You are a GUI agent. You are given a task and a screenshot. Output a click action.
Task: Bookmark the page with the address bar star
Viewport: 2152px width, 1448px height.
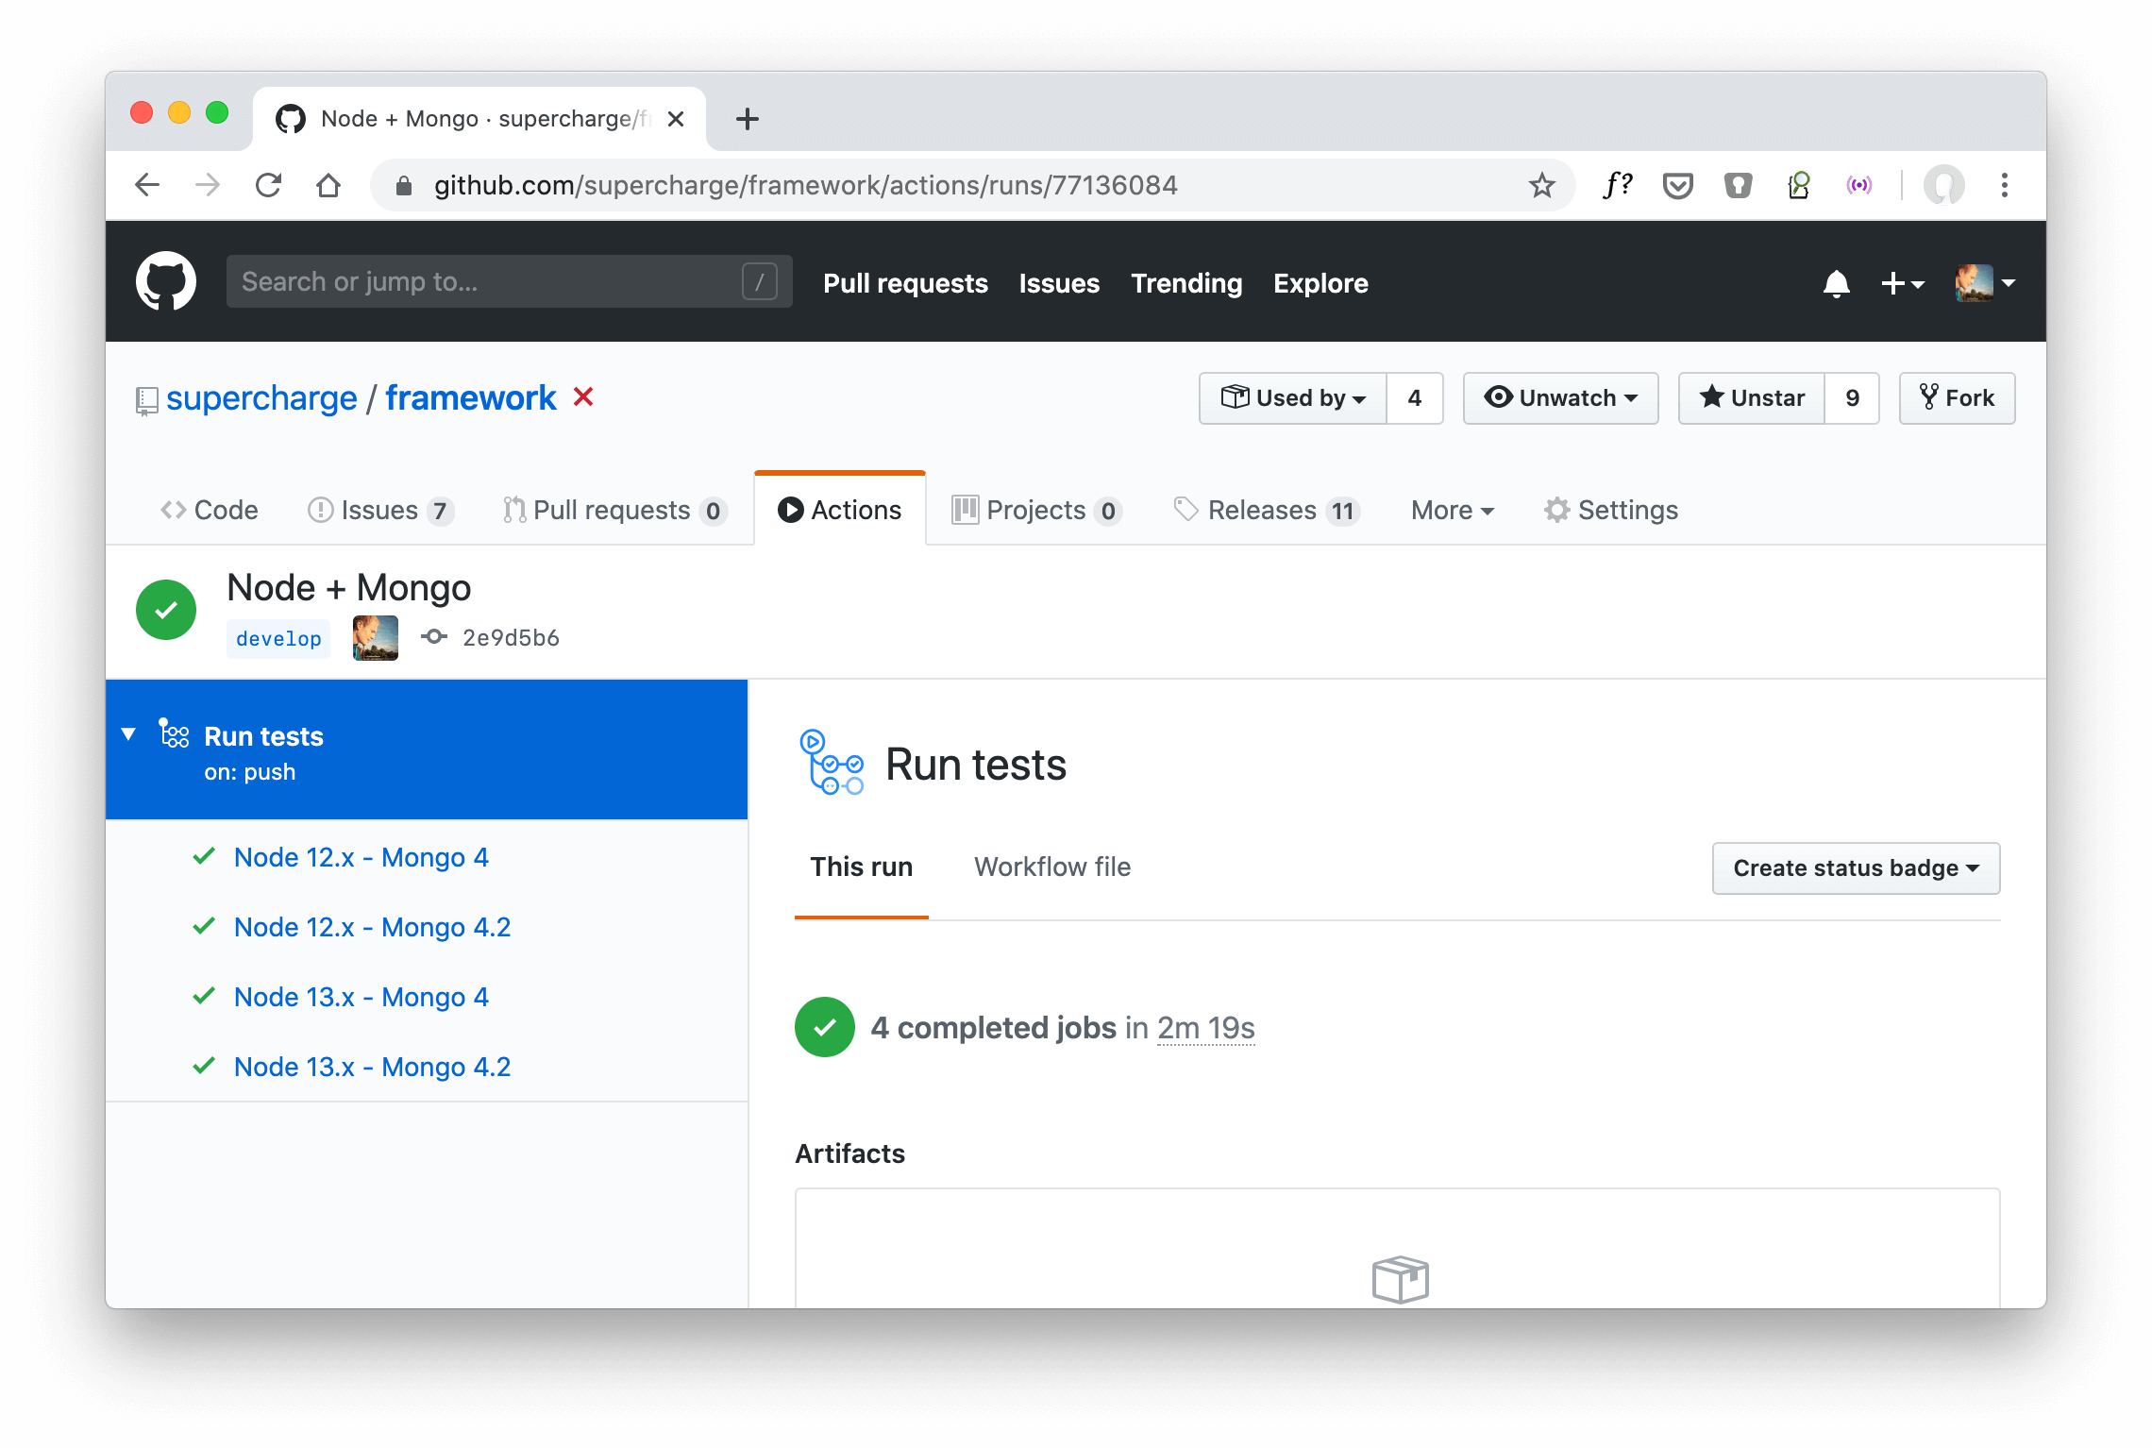pyautogui.click(x=1542, y=185)
